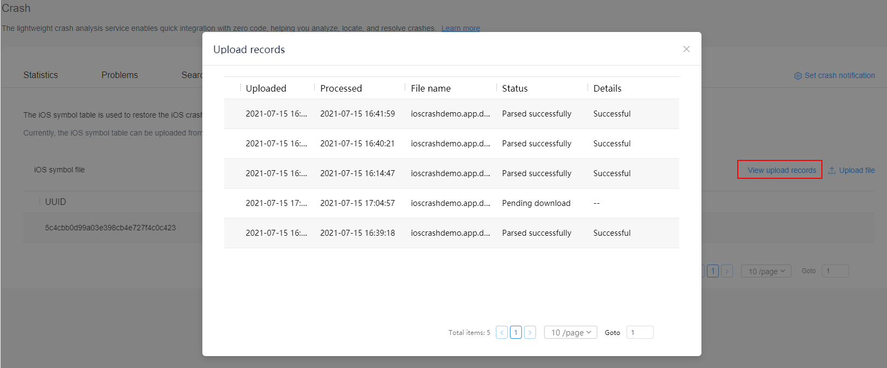Click next page arrow in iOS symbol file list
The width and height of the screenshot is (887, 368).
tap(727, 271)
